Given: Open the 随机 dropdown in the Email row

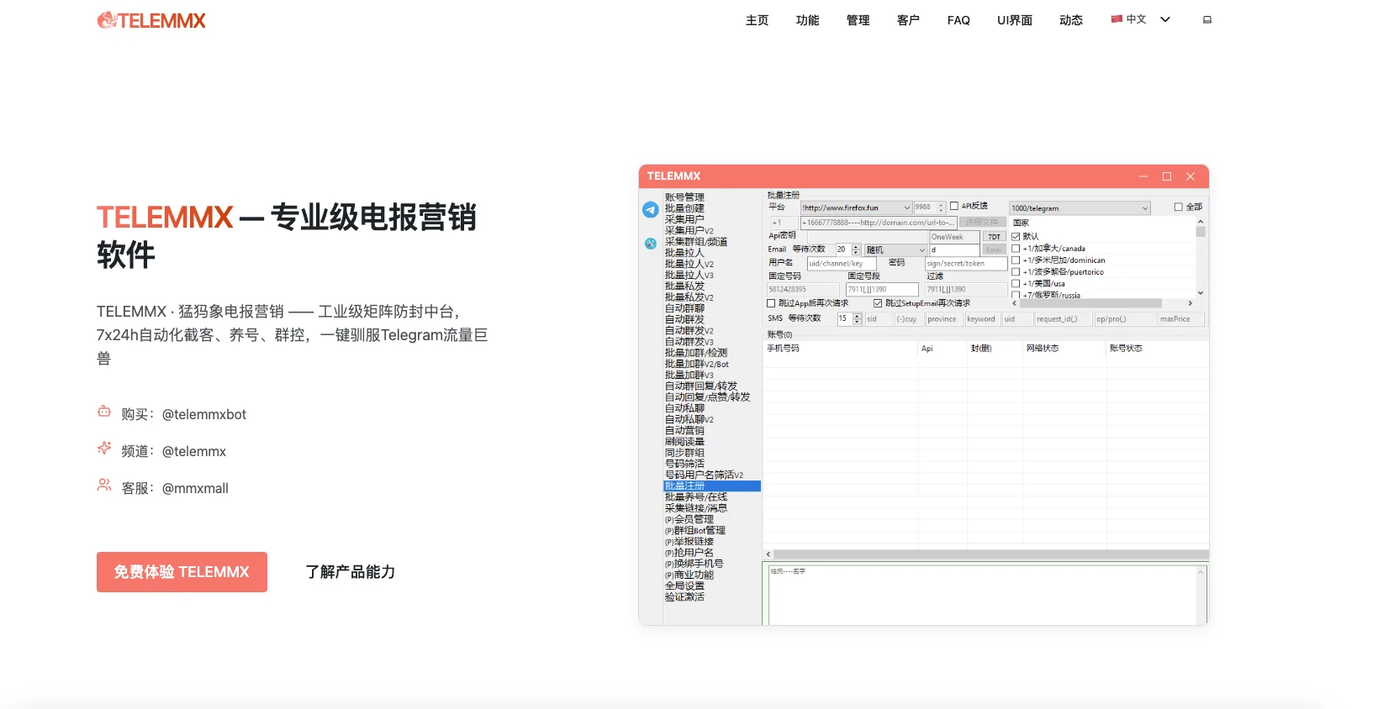Looking at the screenshot, I should pos(895,250).
